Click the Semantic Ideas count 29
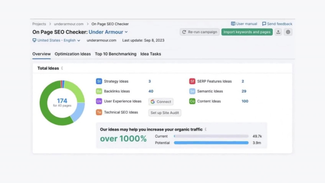Viewport: 325px width, 183px height. 244,91
